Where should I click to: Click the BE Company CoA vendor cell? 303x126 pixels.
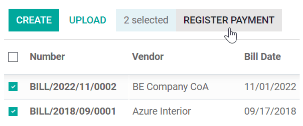coord(170,87)
